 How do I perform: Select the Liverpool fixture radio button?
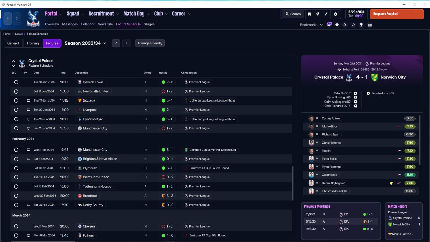(x=16, y=110)
